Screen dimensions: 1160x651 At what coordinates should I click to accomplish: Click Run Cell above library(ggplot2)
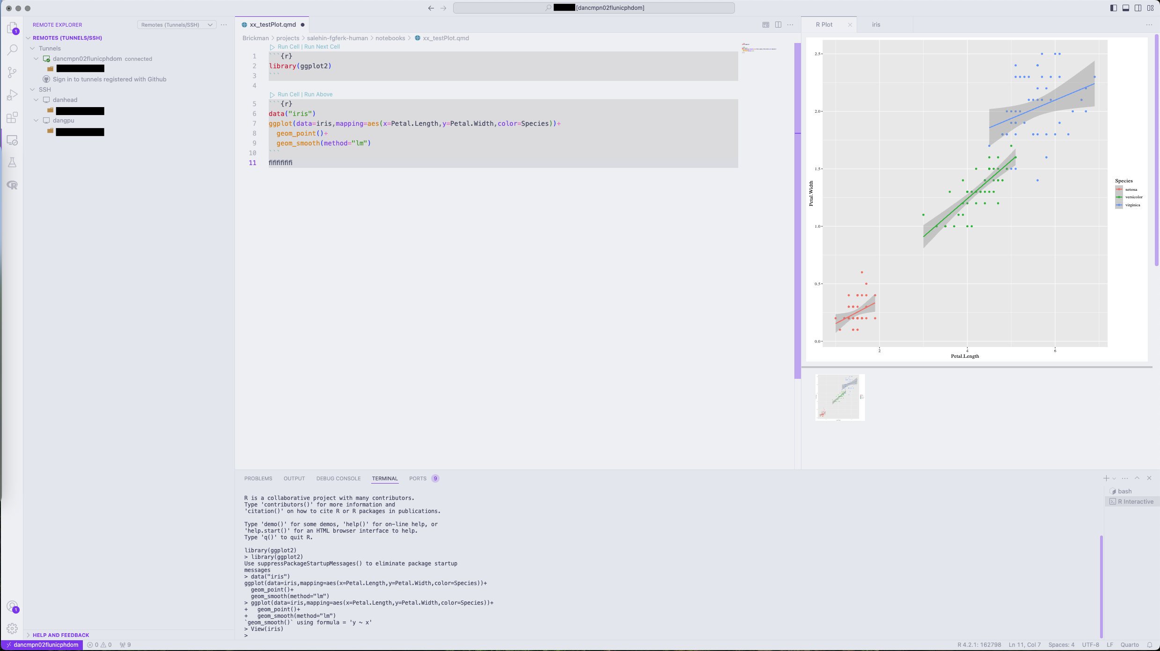coord(288,47)
